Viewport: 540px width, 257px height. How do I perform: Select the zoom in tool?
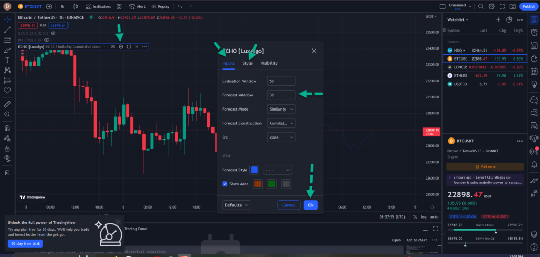[x=7, y=114]
